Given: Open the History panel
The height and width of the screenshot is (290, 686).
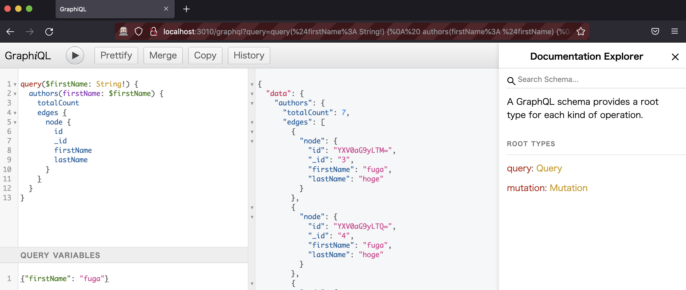Looking at the screenshot, I should coord(249,56).
